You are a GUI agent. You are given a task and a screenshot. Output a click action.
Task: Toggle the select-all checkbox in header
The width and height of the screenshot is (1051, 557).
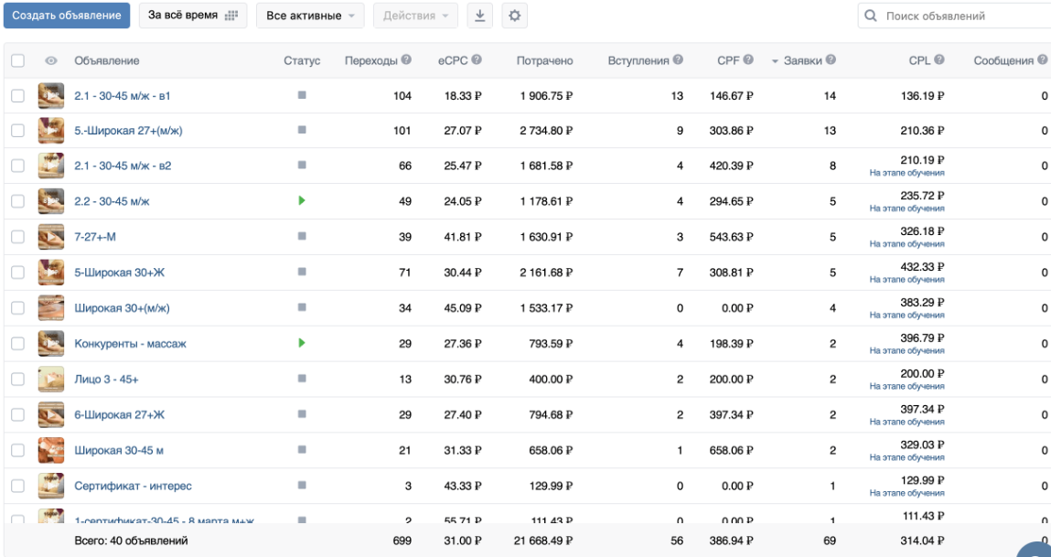click(x=17, y=61)
